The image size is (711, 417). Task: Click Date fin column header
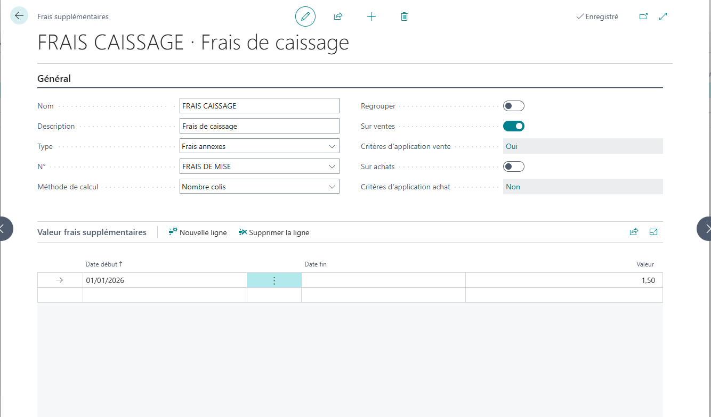[x=315, y=264]
